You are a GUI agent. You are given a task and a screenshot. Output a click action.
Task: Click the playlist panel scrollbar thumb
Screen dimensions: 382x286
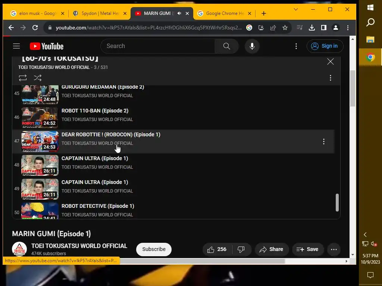(x=337, y=202)
